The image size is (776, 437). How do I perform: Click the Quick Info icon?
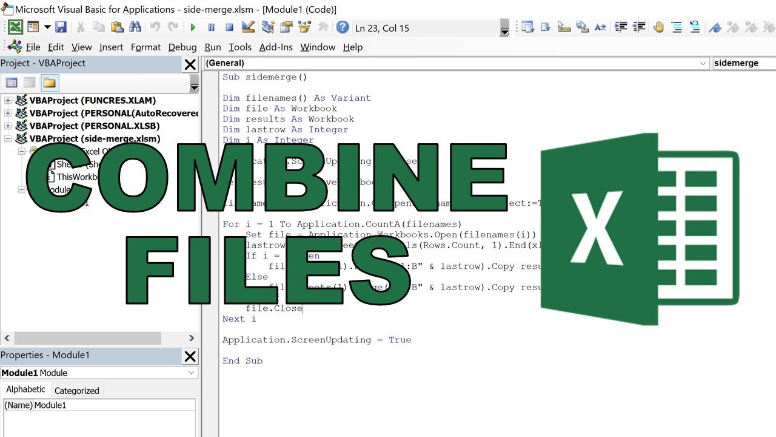pos(564,27)
